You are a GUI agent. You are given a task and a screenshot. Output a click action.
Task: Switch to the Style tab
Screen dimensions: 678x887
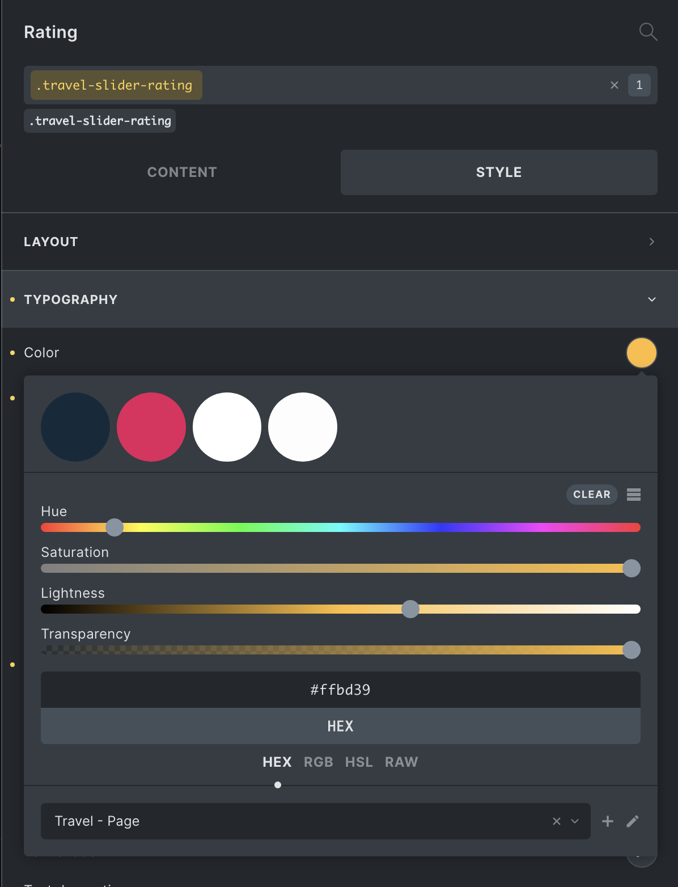[499, 172]
